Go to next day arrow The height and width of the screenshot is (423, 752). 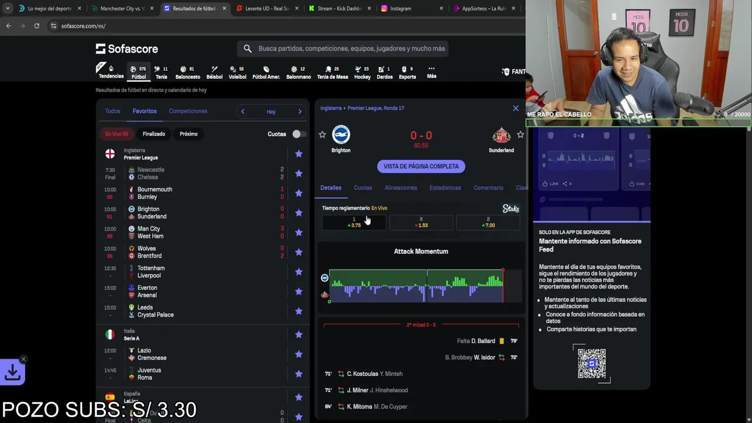pyautogui.click(x=300, y=112)
